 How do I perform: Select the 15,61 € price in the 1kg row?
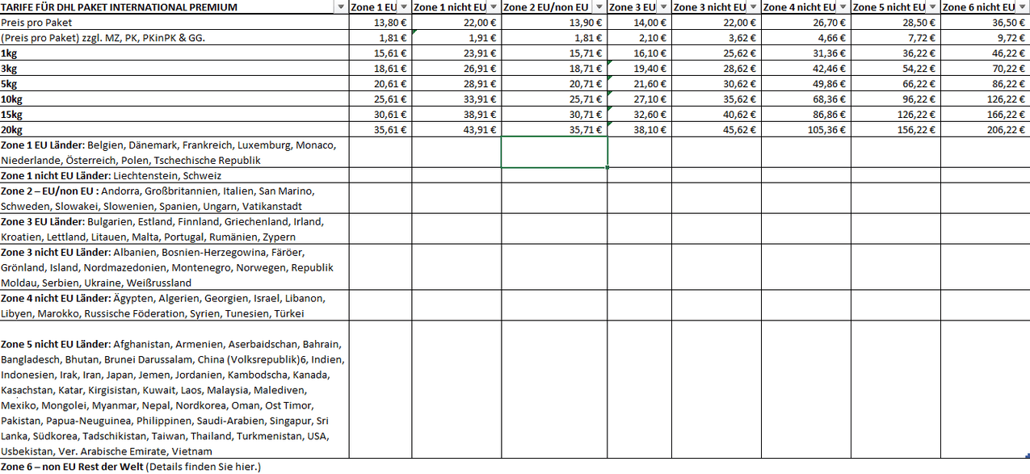pyautogui.click(x=380, y=53)
